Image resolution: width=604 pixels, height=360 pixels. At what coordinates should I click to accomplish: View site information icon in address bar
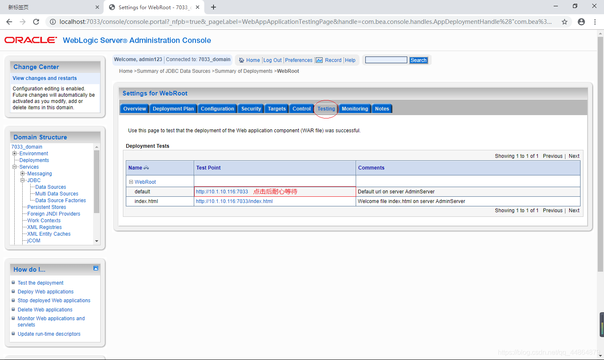tap(53, 22)
